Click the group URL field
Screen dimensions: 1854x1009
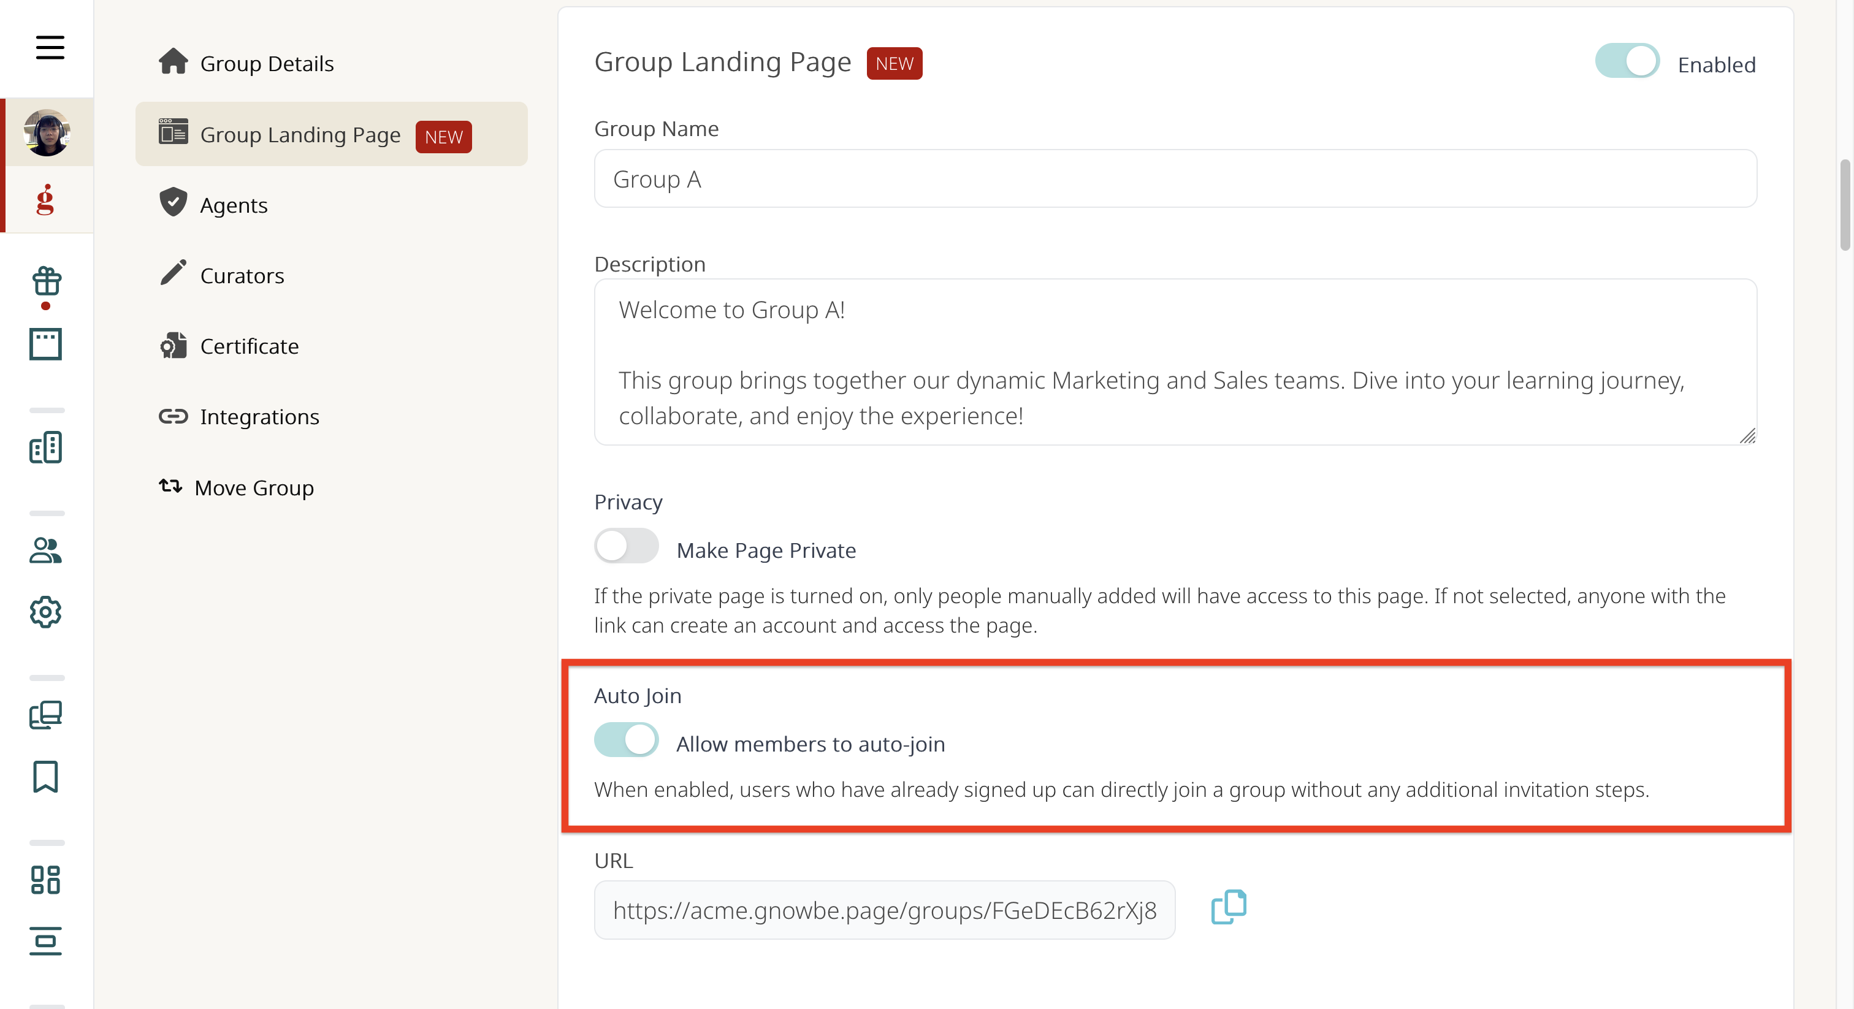(885, 910)
